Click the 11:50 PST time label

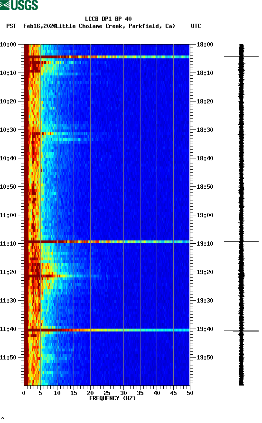point(8,358)
